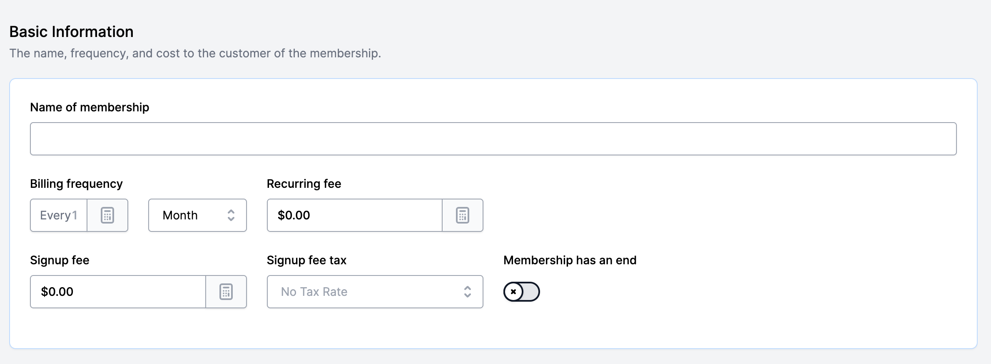991x364 pixels.
Task: Expand the Signup fee tax dropdown
Action: pos(375,292)
